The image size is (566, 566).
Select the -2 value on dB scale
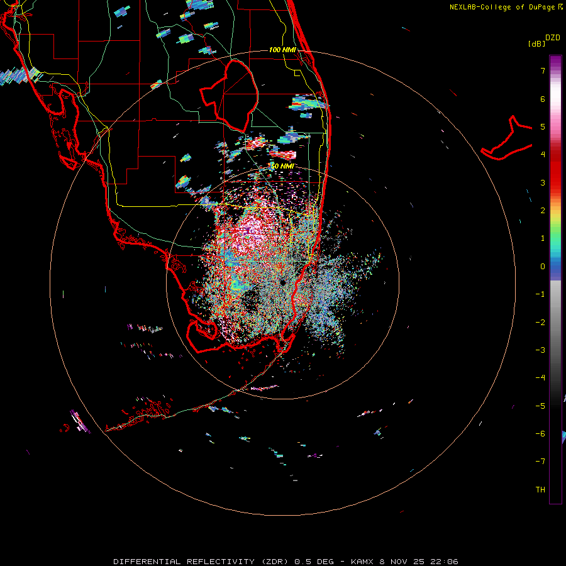540,323
